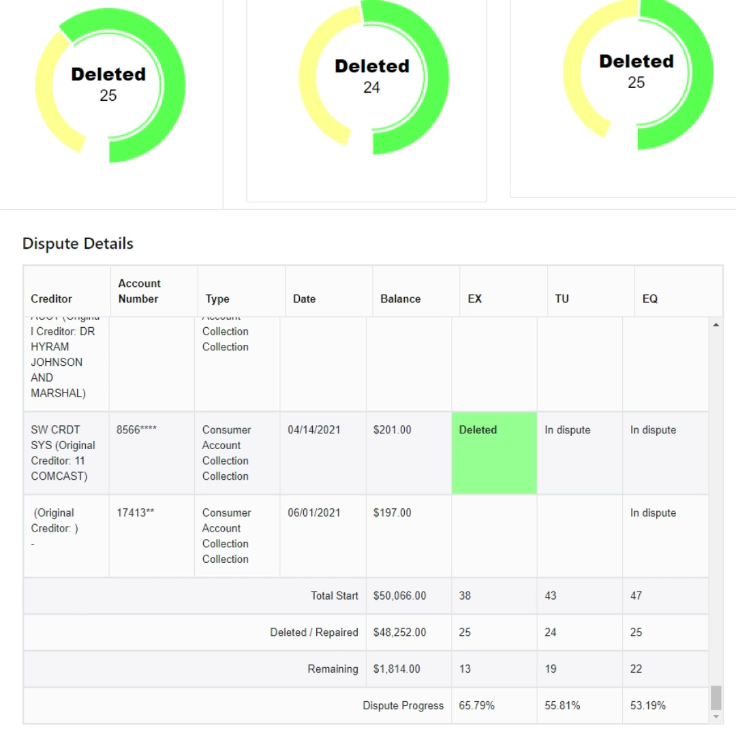This screenshot has height=736, width=736.
Task: Click the table scrollbar down arrow
Action: pyautogui.click(x=716, y=717)
